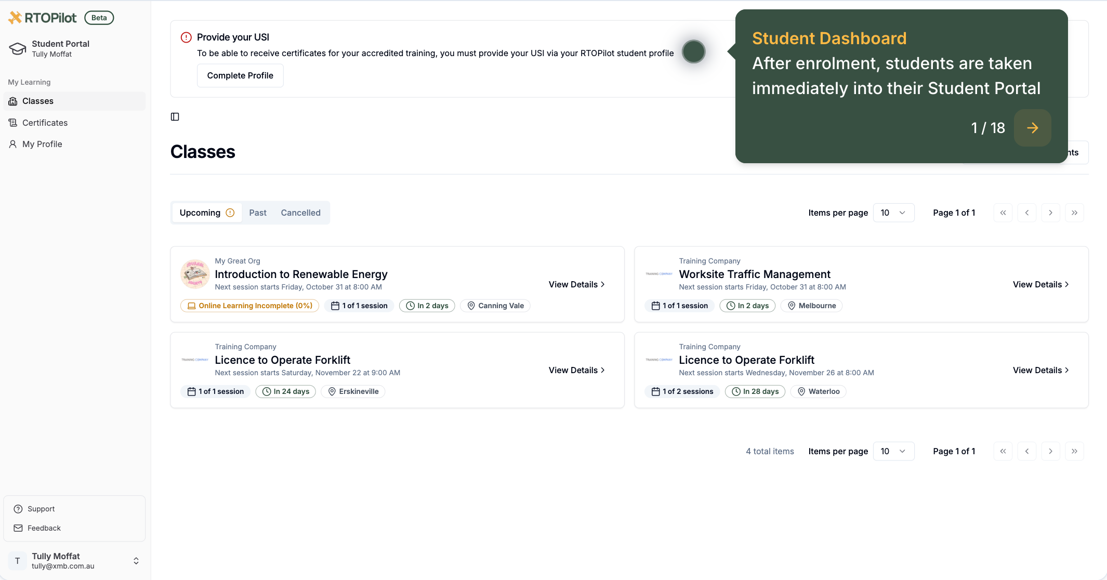Click previous page arrow in bottom pagination
This screenshot has width=1107, height=580.
coord(1026,451)
